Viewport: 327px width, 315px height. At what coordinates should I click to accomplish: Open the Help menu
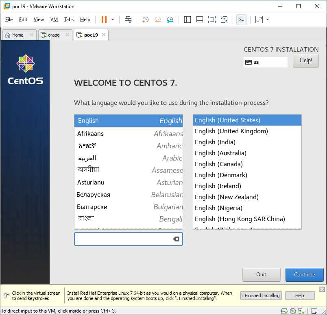[x=85, y=20]
